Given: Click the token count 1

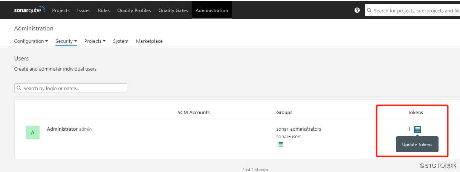Looking at the screenshot, I should tap(409, 129).
